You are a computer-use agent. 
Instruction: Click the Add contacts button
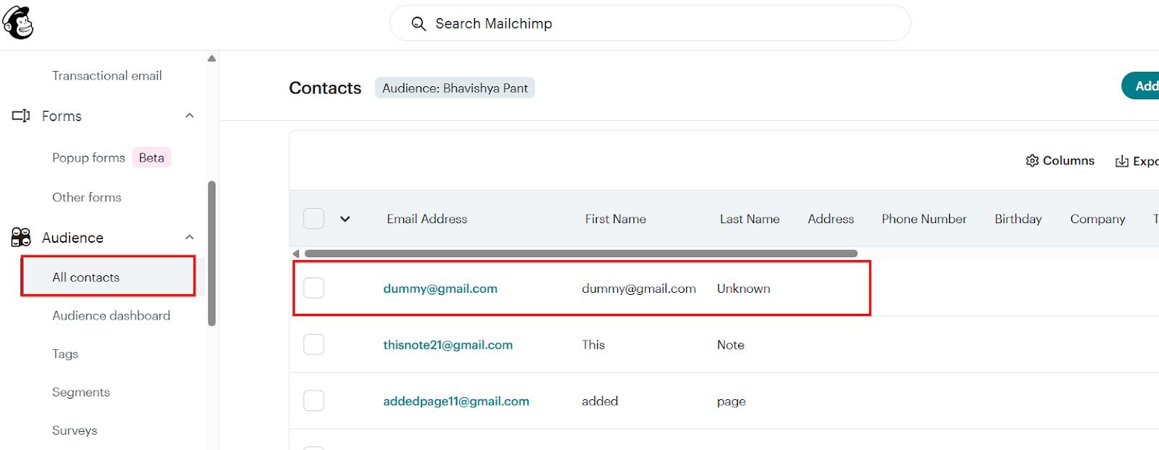[1141, 86]
